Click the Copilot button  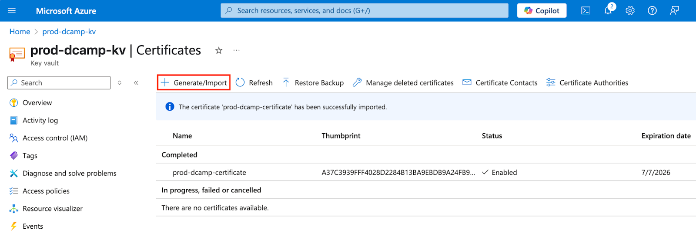click(542, 10)
